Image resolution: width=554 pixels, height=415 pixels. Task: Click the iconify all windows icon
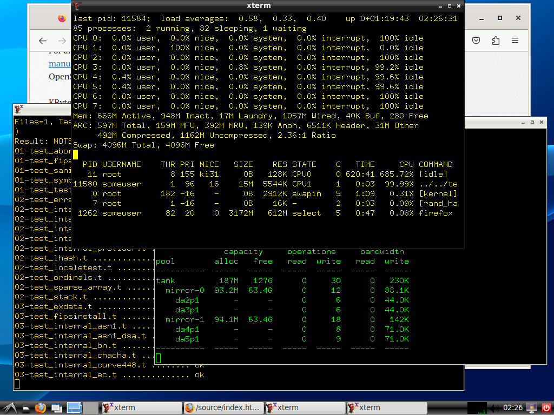pos(57,407)
